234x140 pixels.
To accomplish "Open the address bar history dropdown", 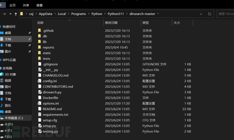I will pos(201,14).
